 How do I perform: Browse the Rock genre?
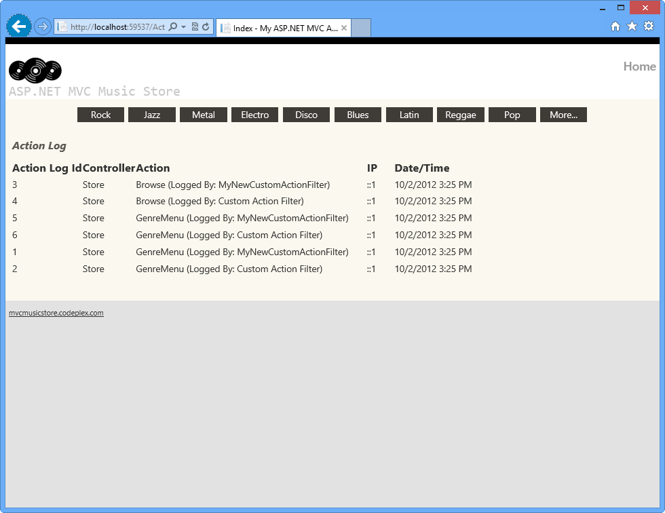[100, 115]
